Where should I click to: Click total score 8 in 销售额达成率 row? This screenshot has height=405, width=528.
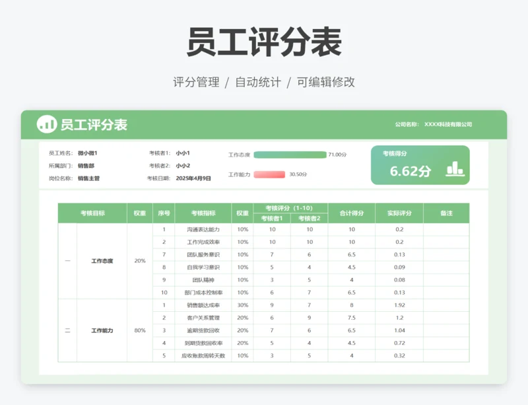tap(352, 305)
